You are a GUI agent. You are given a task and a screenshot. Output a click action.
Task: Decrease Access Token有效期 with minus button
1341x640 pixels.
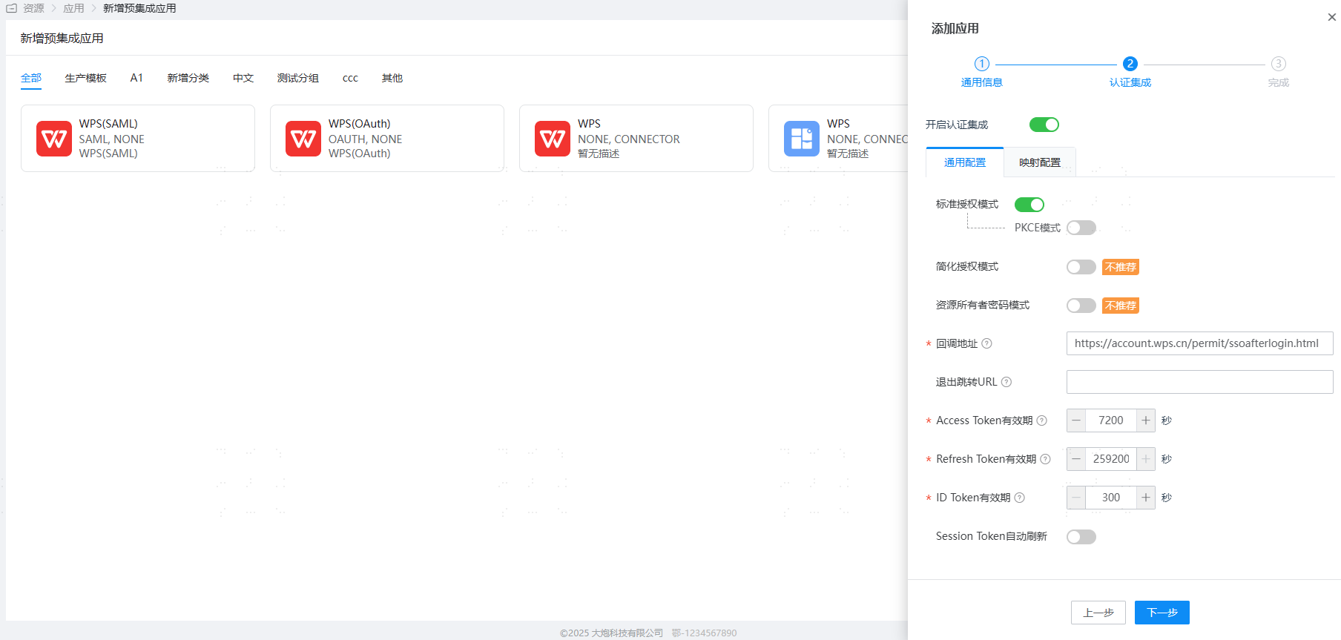[x=1076, y=420]
